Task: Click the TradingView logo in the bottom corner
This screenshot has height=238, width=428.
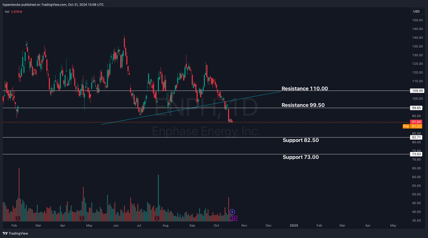Action: (x=15, y=233)
